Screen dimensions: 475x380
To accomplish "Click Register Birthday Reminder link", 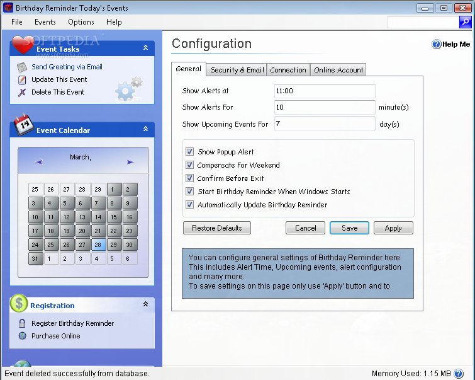I will 73,323.
